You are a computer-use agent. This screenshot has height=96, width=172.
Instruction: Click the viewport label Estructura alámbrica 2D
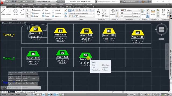tap(18, 23)
